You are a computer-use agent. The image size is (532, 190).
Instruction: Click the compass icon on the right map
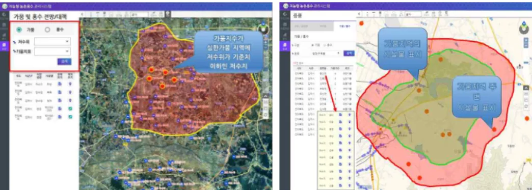point(524,29)
